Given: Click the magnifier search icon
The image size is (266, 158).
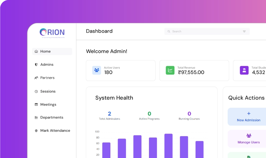Looking at the screenshot, I should pos(169,32).
